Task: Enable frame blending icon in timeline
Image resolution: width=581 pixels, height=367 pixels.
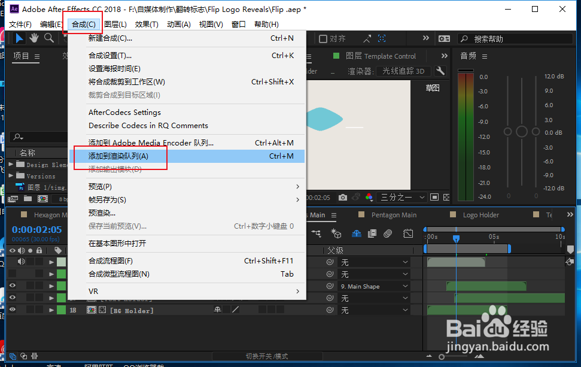Action: coord(372,233)
